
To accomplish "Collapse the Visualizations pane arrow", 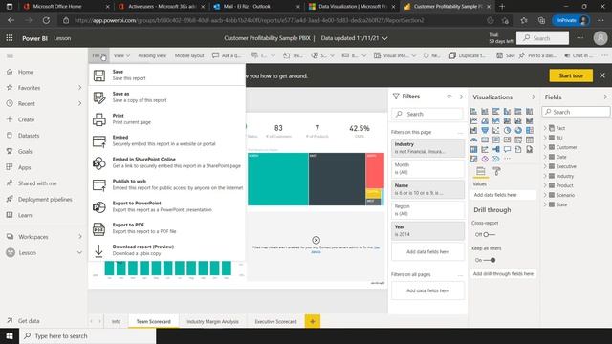I will (x=534, y=97).
